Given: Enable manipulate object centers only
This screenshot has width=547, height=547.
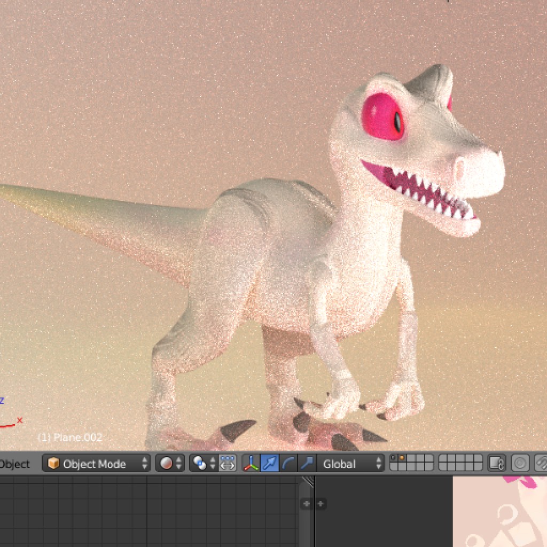Looking at the screenshot, I should [x=228, y=464].
